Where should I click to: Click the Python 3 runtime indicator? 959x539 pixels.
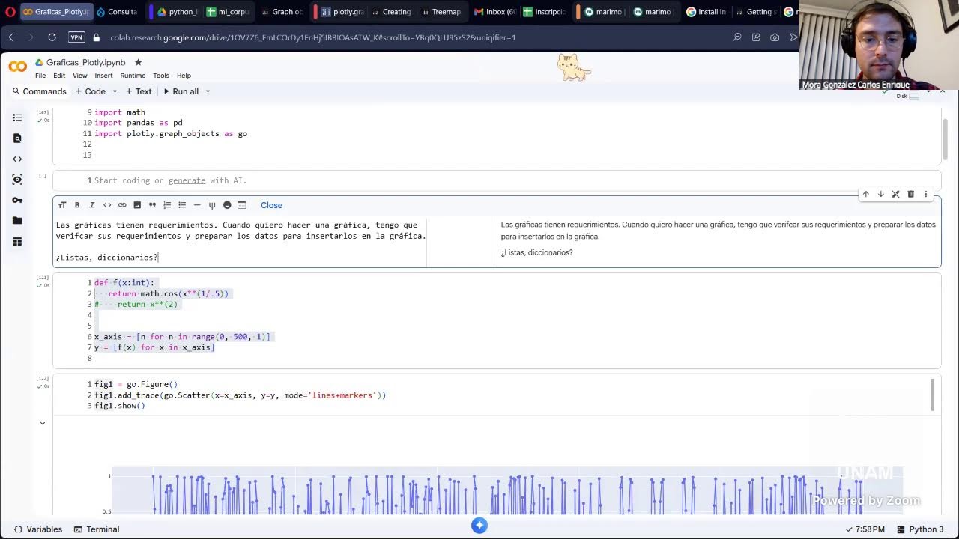pyautogui.click(x=920, y=529)
